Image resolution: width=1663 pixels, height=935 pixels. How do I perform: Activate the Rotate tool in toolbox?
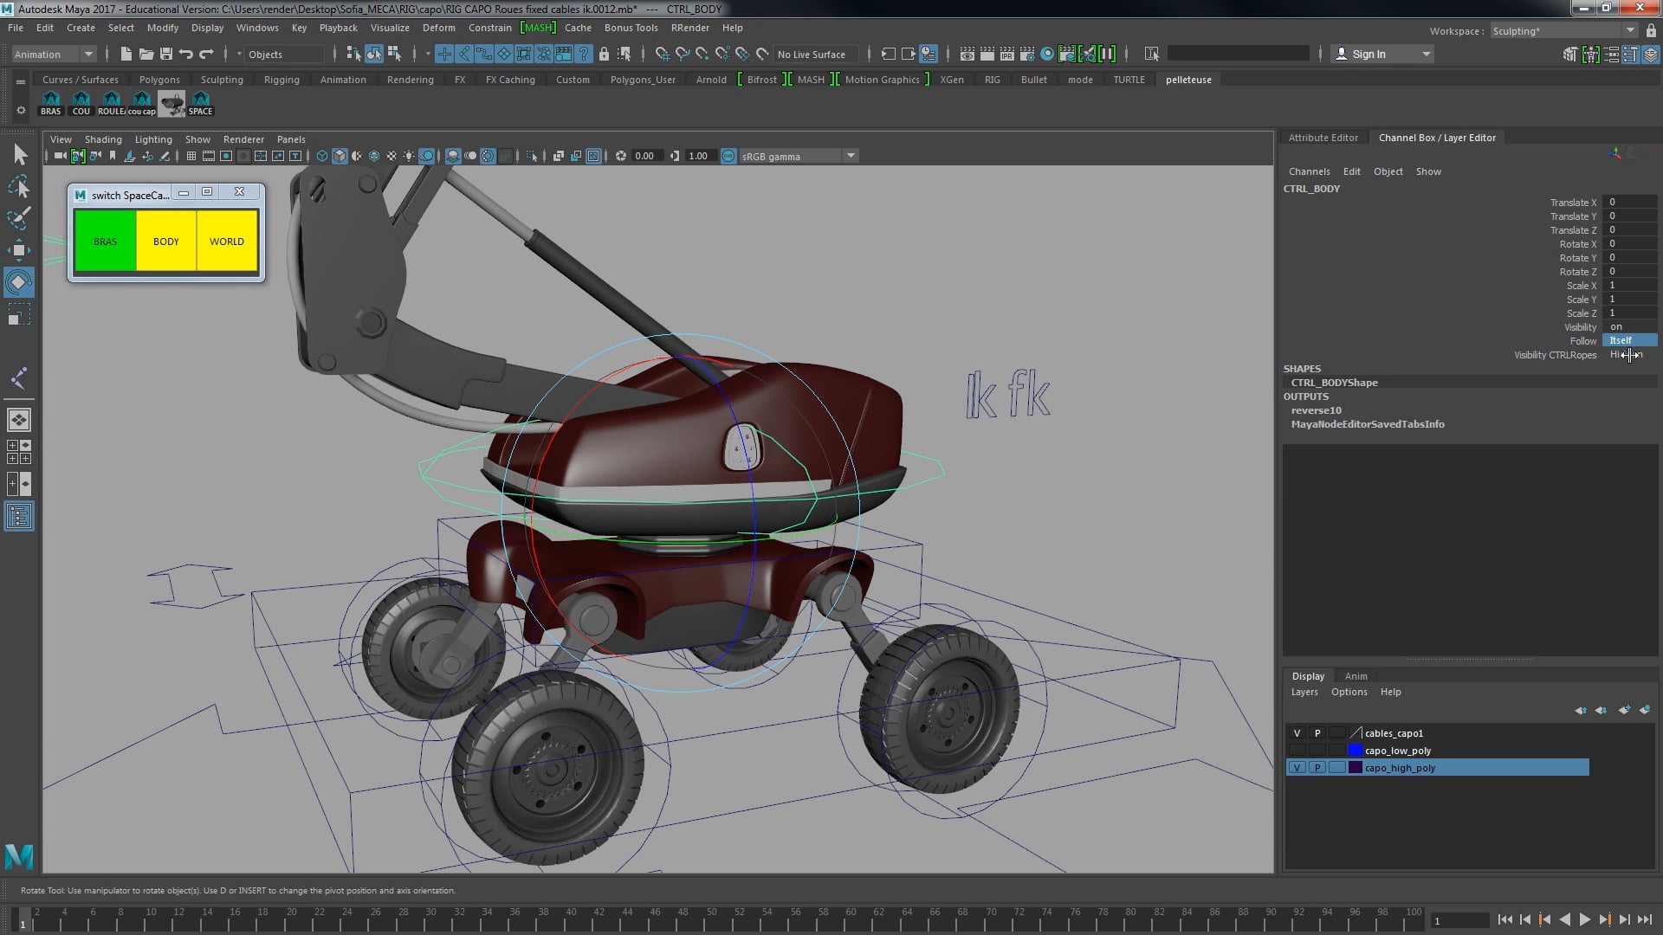tap(18, 282)
